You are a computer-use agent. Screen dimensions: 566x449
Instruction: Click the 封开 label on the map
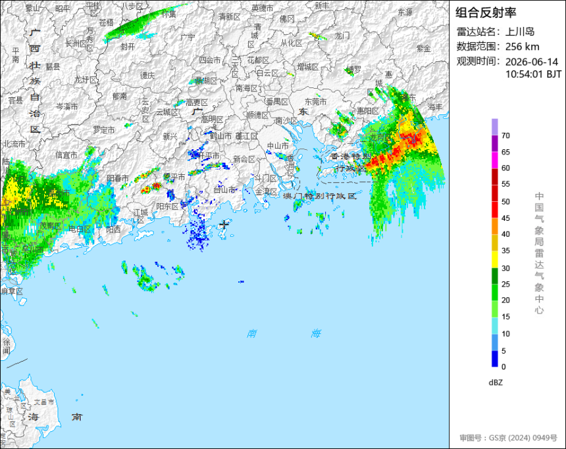(128, 47)
